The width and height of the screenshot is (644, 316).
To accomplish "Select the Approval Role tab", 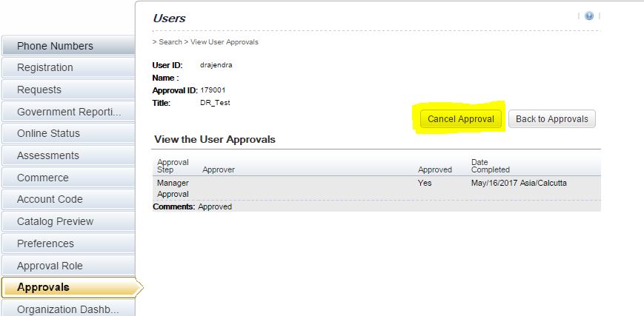I will point(68,266).
